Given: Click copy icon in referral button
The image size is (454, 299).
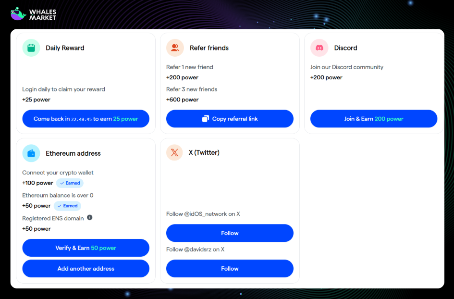Looking at the screenshot, I should [x=206, y=119].
